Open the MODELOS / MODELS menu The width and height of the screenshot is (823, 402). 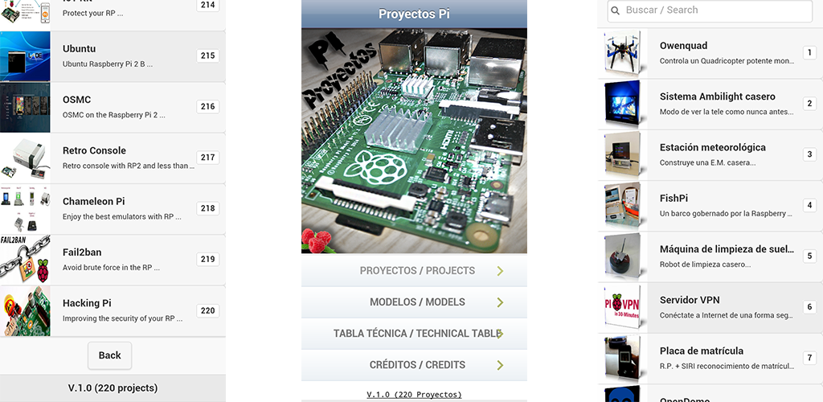[414, 302]
